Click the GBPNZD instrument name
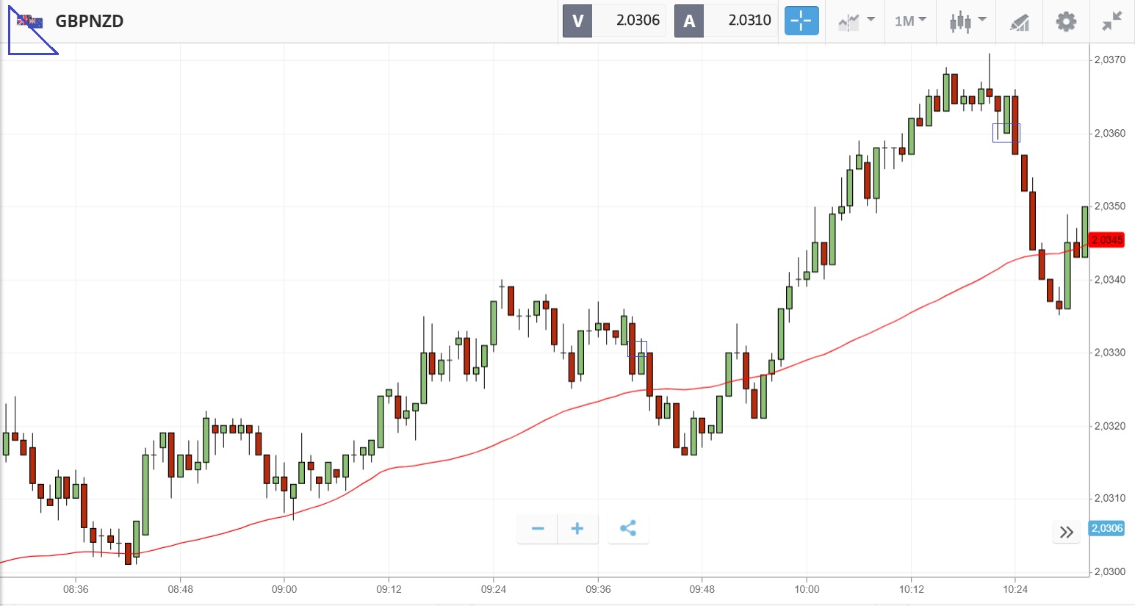The width and height of the screenshot is (1135, 606). (x=90, y=21)
